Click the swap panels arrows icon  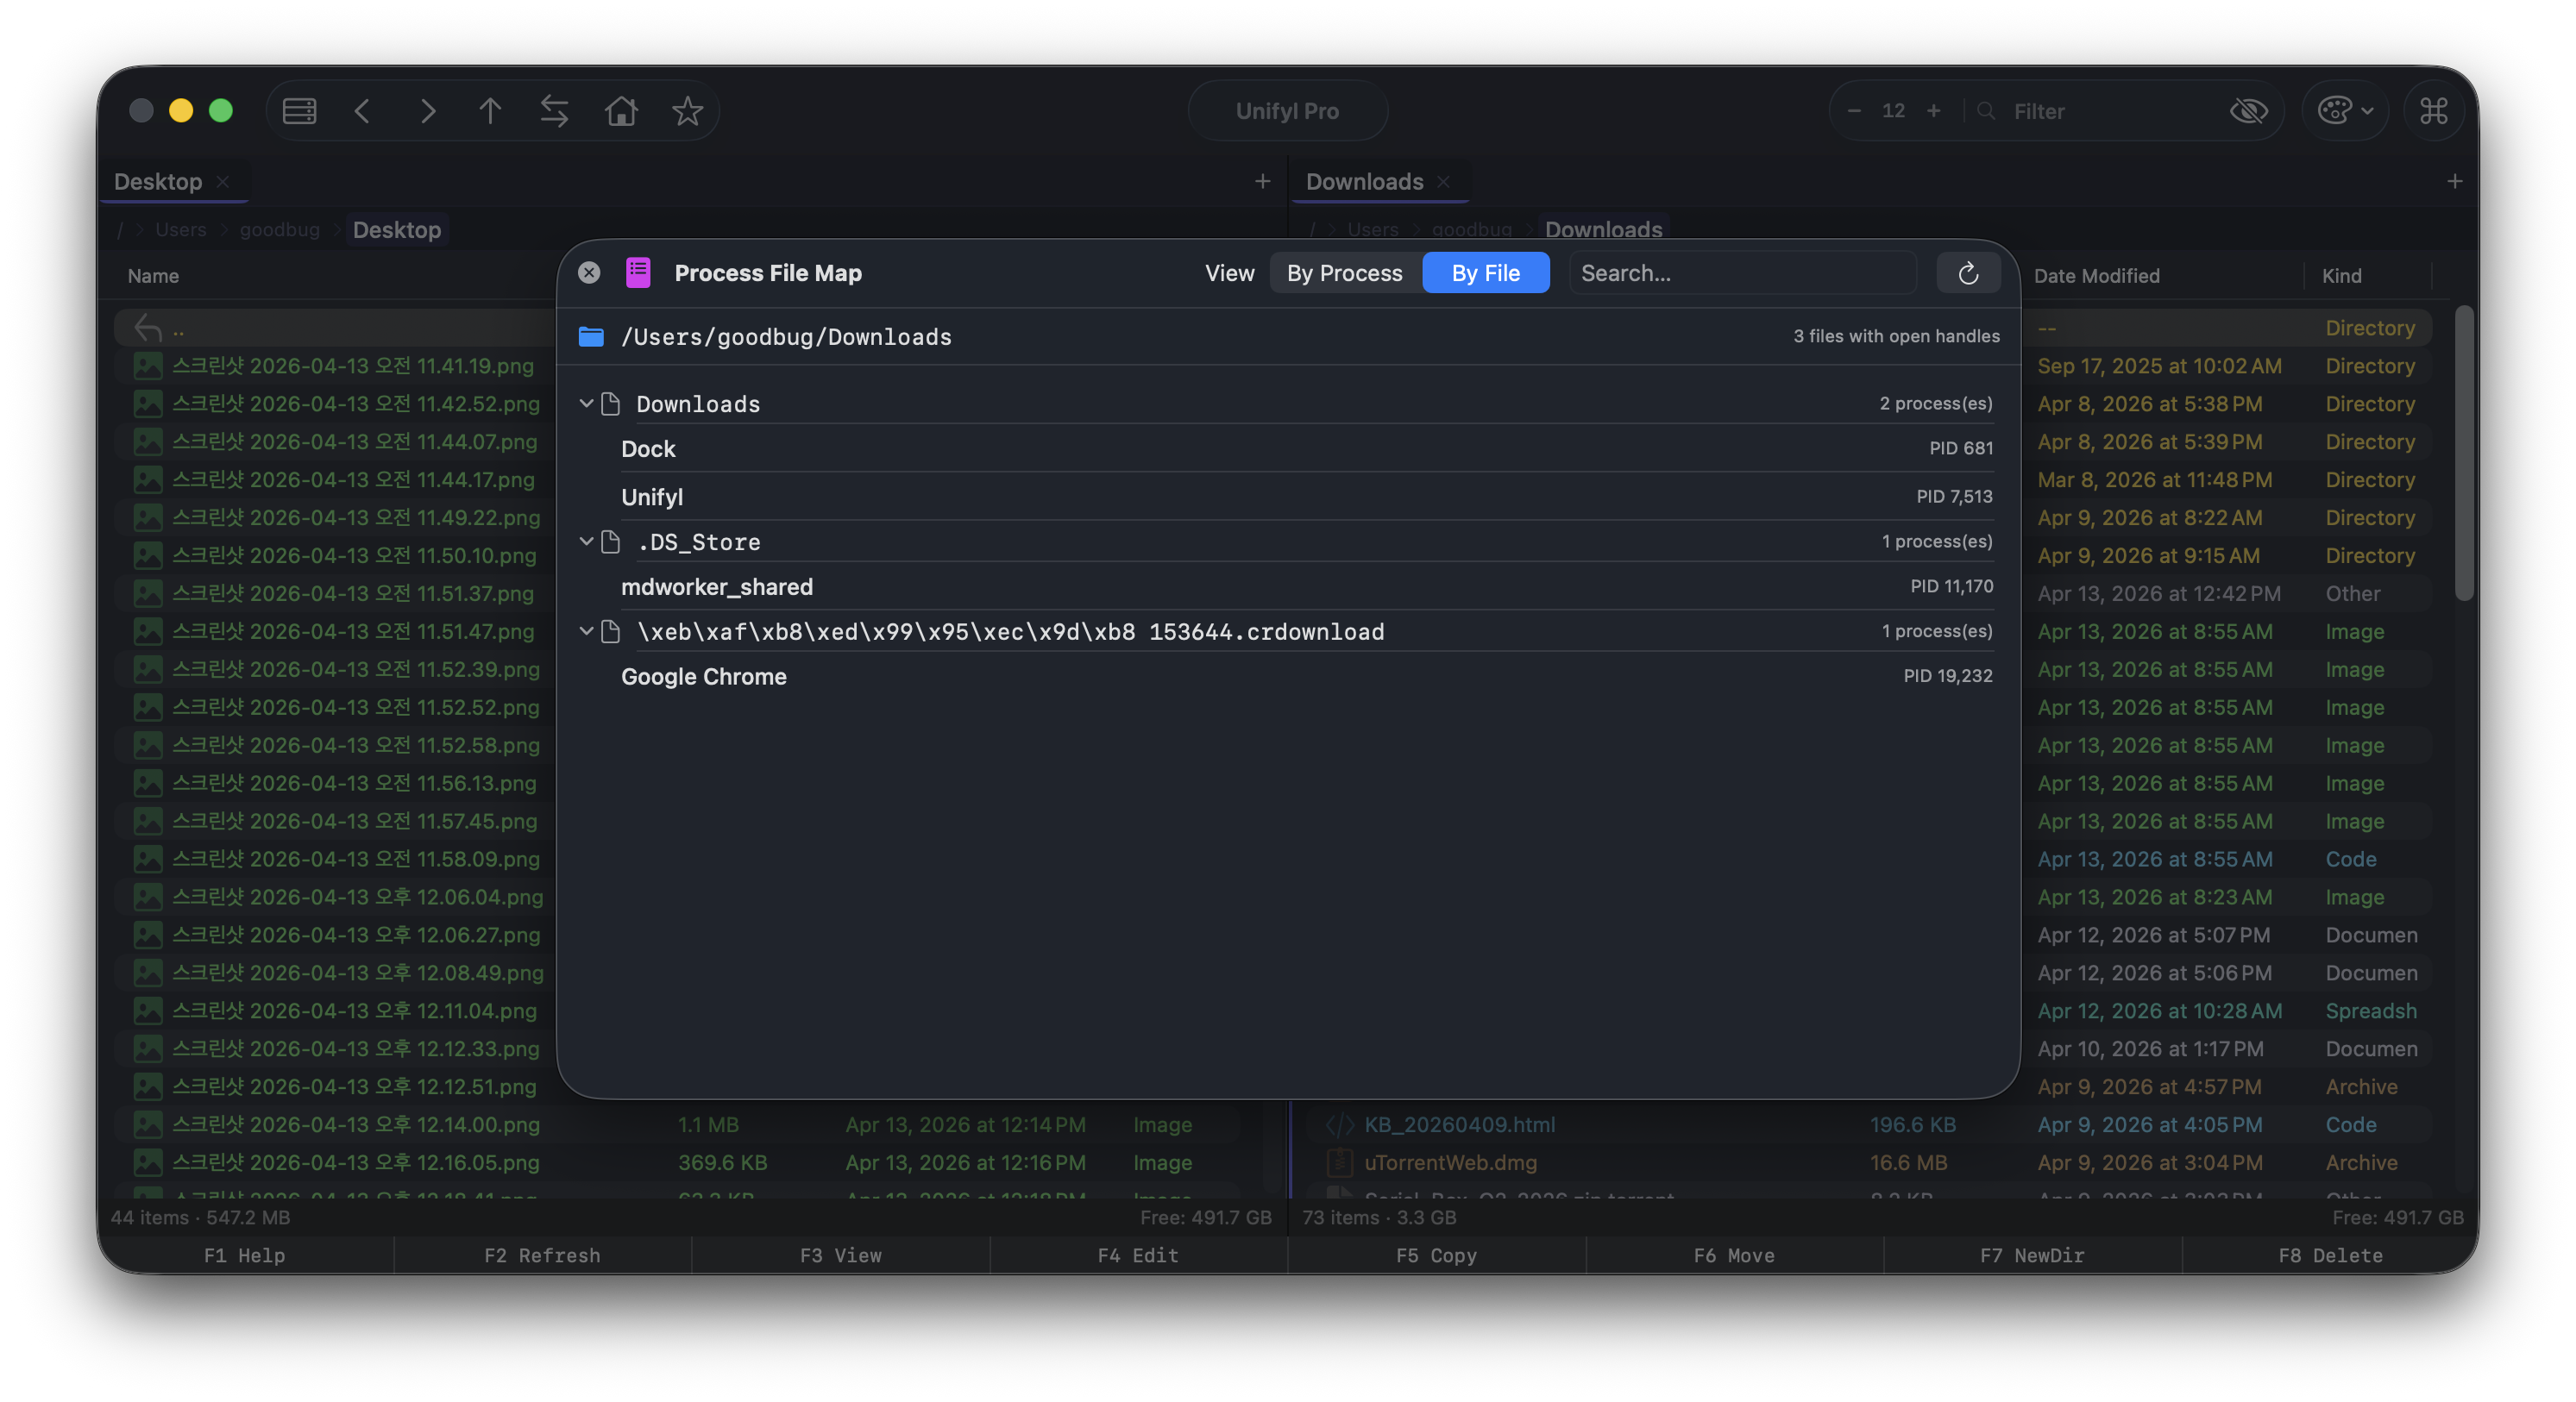(554, 111)
